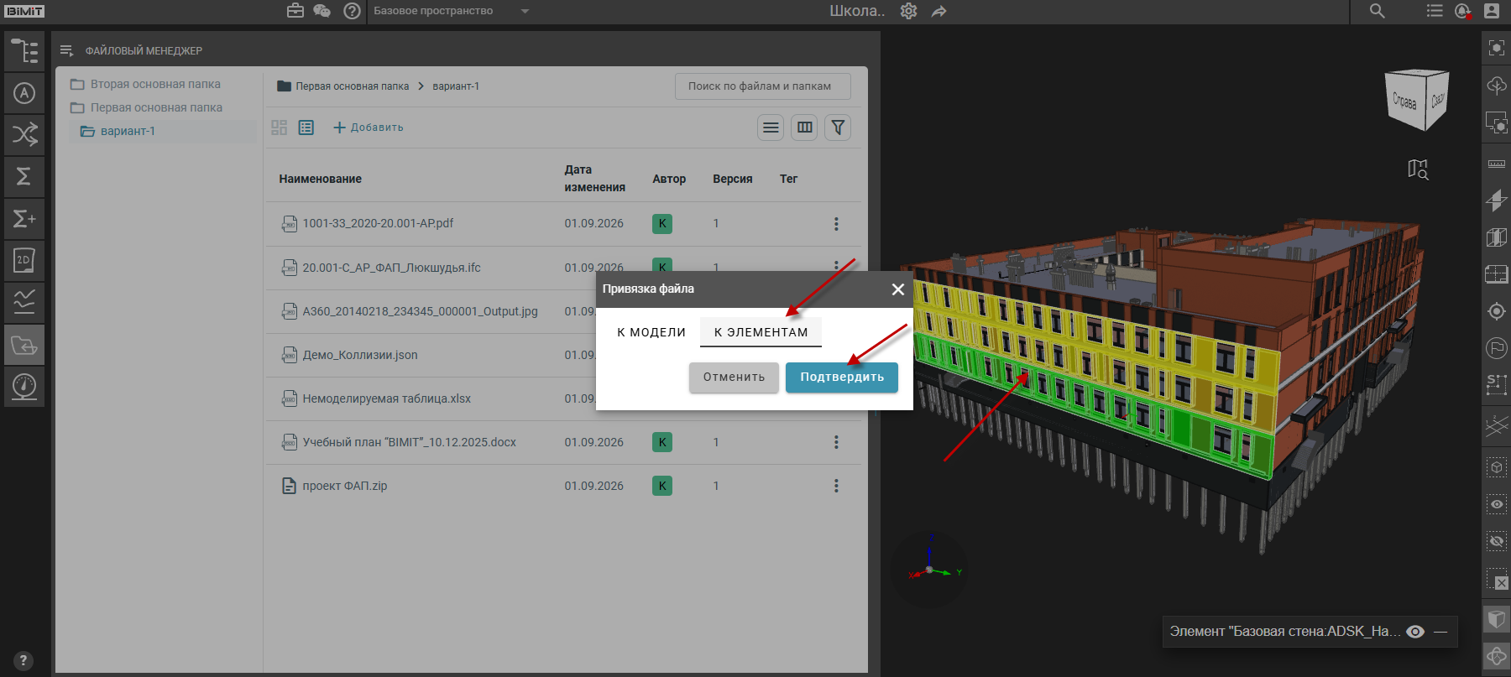Screen dimensions: 1511x677
Task: Click the floor plan icon in right toolbar
Action: click(x=1497, y=274)
